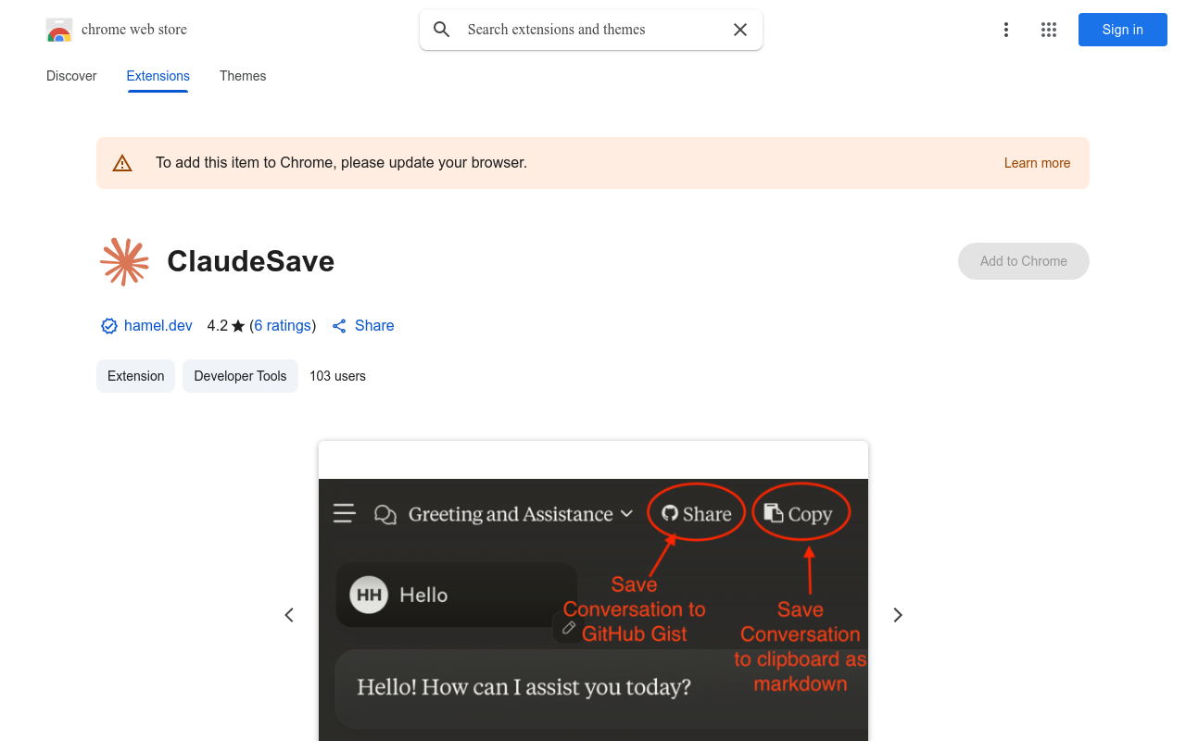The height and width of the screenshot is (741, 1186).
Task: Click the chrome web store title text
Action: coord(134,30)
